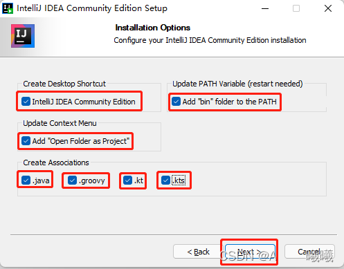Uncheck the .java association checkbox
The height and width of the screenshot is (269, 344).
[26, 180]
